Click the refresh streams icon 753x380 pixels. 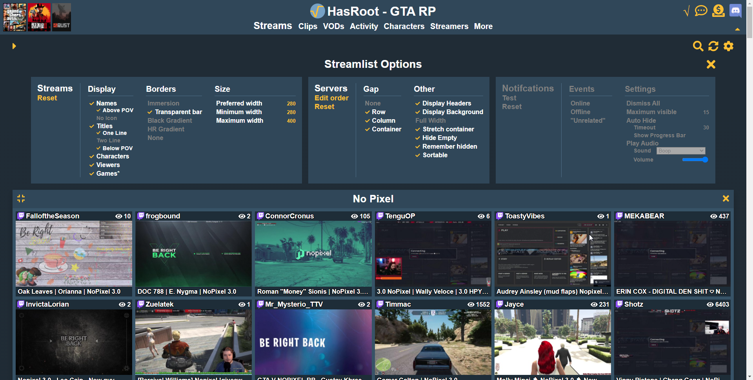point(713,46)
